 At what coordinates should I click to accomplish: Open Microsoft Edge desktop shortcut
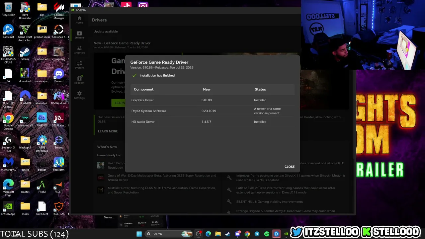8,188
